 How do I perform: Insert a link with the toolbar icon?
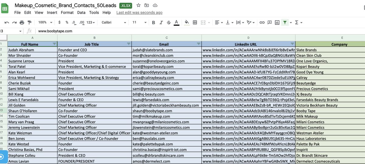[262, 22]
